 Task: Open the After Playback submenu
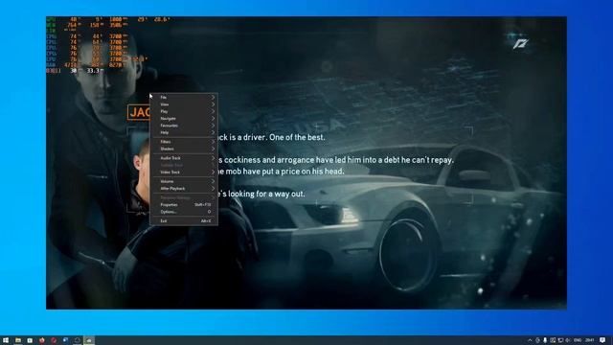(184, 188)
